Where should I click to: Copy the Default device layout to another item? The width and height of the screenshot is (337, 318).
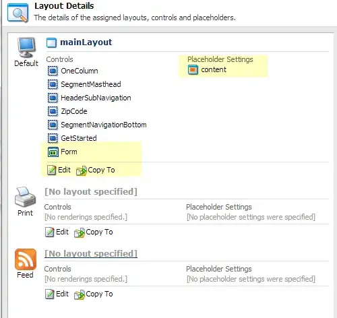pyautogui.click(x=96, y=170)
